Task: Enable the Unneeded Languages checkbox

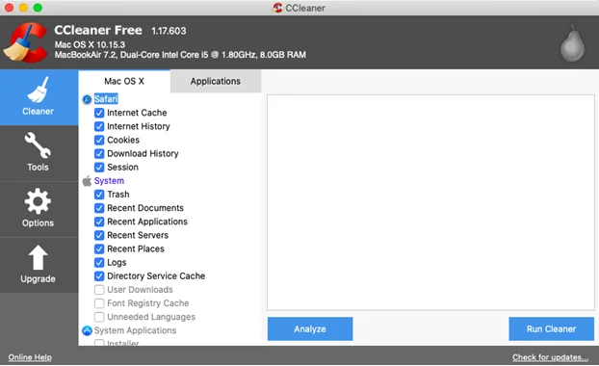Action: tap(99, 317)
